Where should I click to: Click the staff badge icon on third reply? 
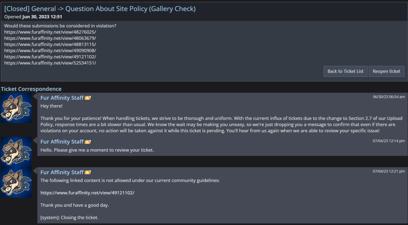coord(88,172)
